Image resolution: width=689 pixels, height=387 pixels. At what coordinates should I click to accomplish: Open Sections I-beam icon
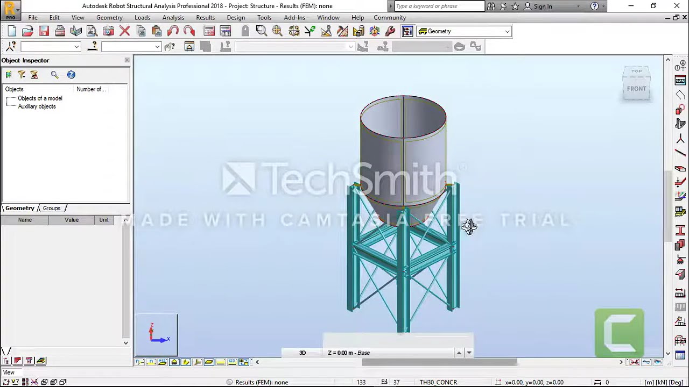coord(680,231)
